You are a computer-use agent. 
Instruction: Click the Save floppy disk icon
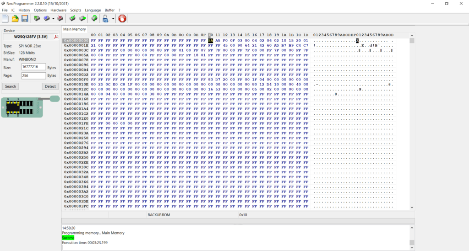[x=25, y=19]
